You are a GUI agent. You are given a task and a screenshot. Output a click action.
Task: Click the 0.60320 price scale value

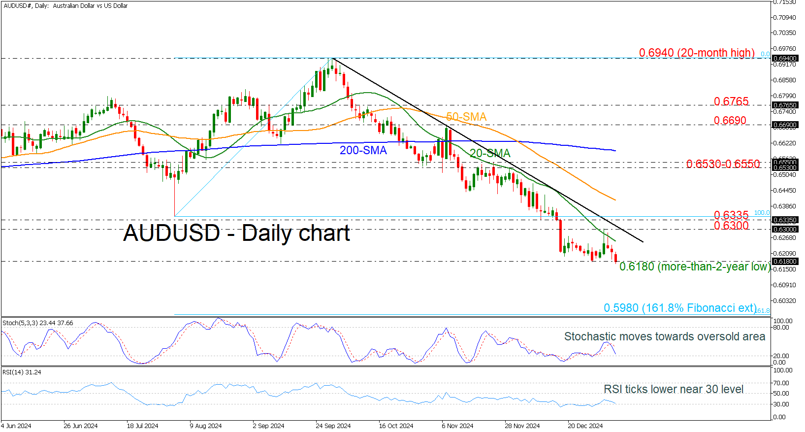point(785,300)
